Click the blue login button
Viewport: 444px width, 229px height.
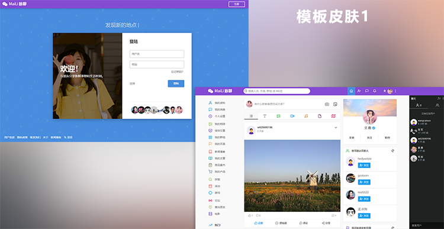(x=176, y=83)
